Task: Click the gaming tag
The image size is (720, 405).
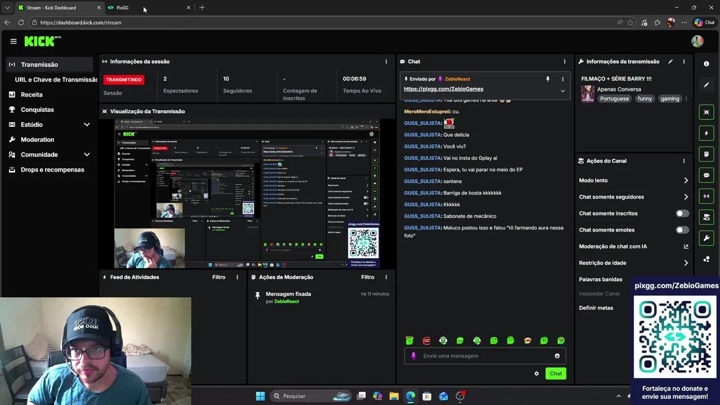Action: [x=670, y=99]
